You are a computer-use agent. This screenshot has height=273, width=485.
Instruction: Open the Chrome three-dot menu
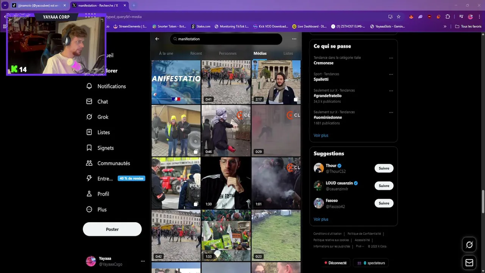(x=479, y=17)
